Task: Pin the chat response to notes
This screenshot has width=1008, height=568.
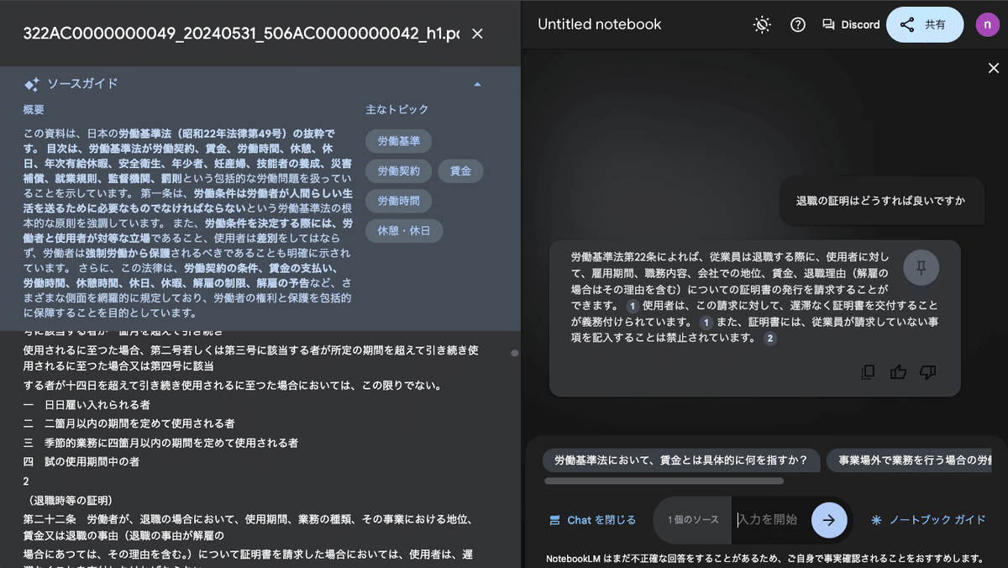Action: pos(921,267)
